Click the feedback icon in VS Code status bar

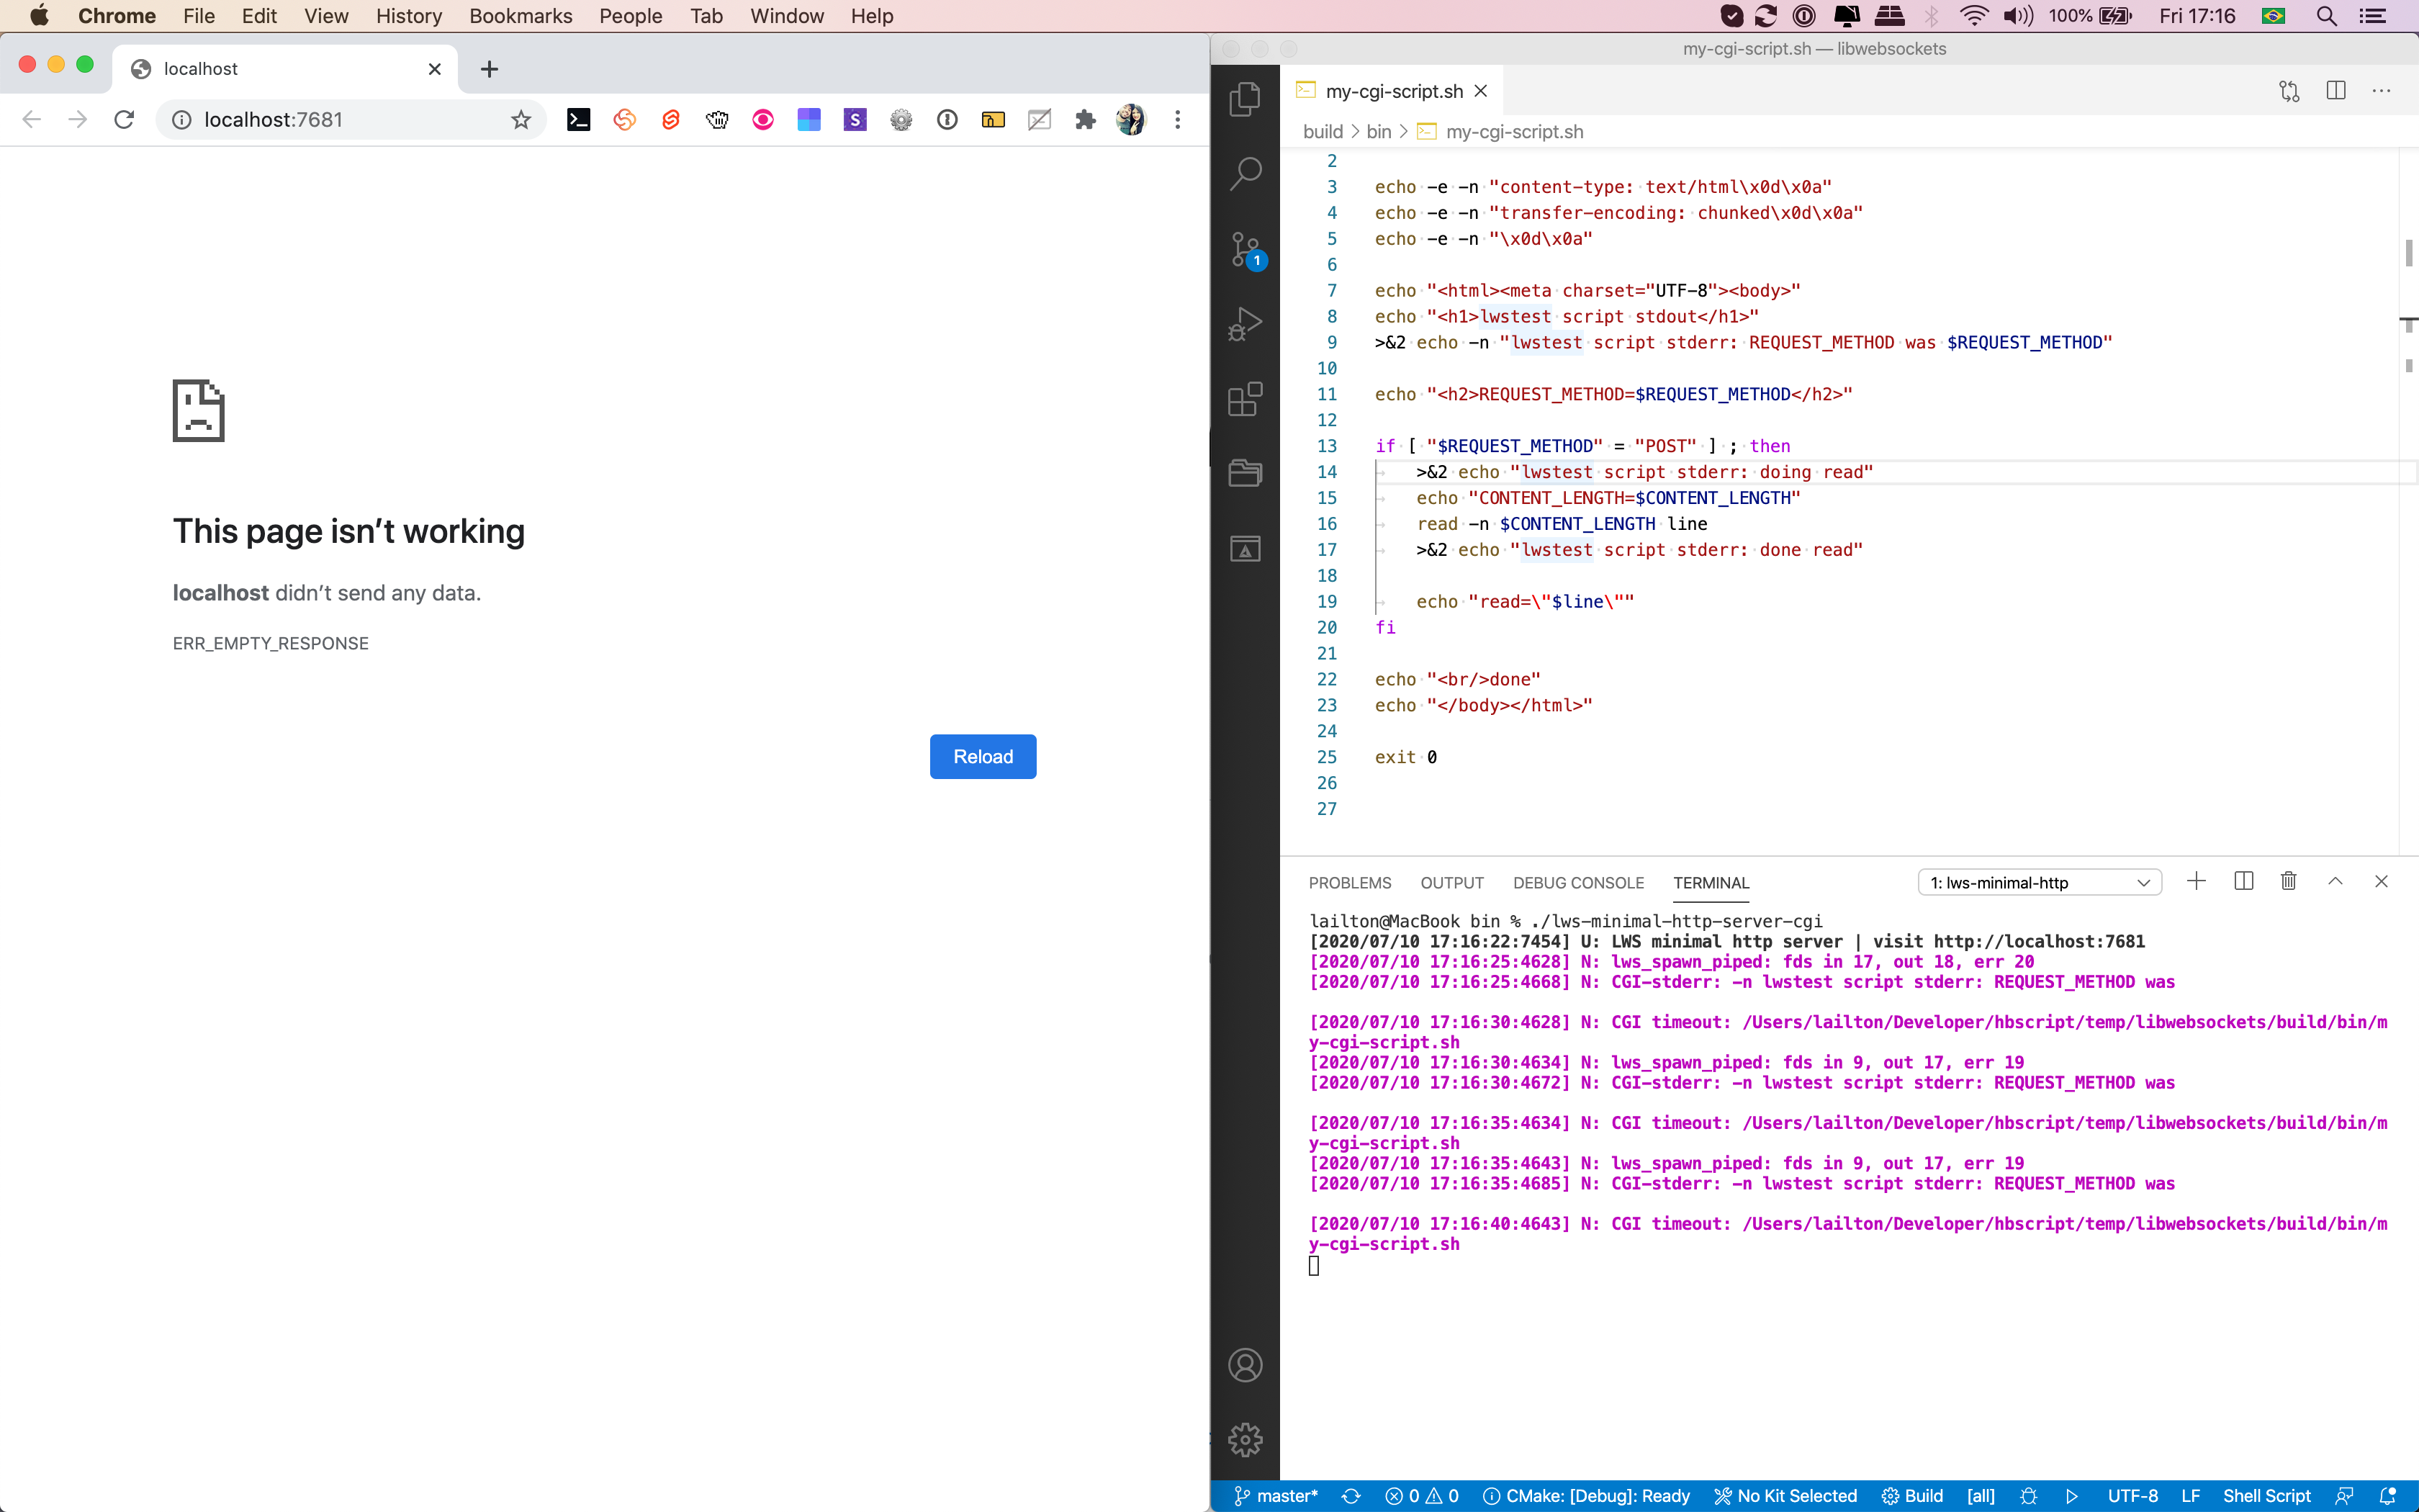click(x=2344, y=1496)
